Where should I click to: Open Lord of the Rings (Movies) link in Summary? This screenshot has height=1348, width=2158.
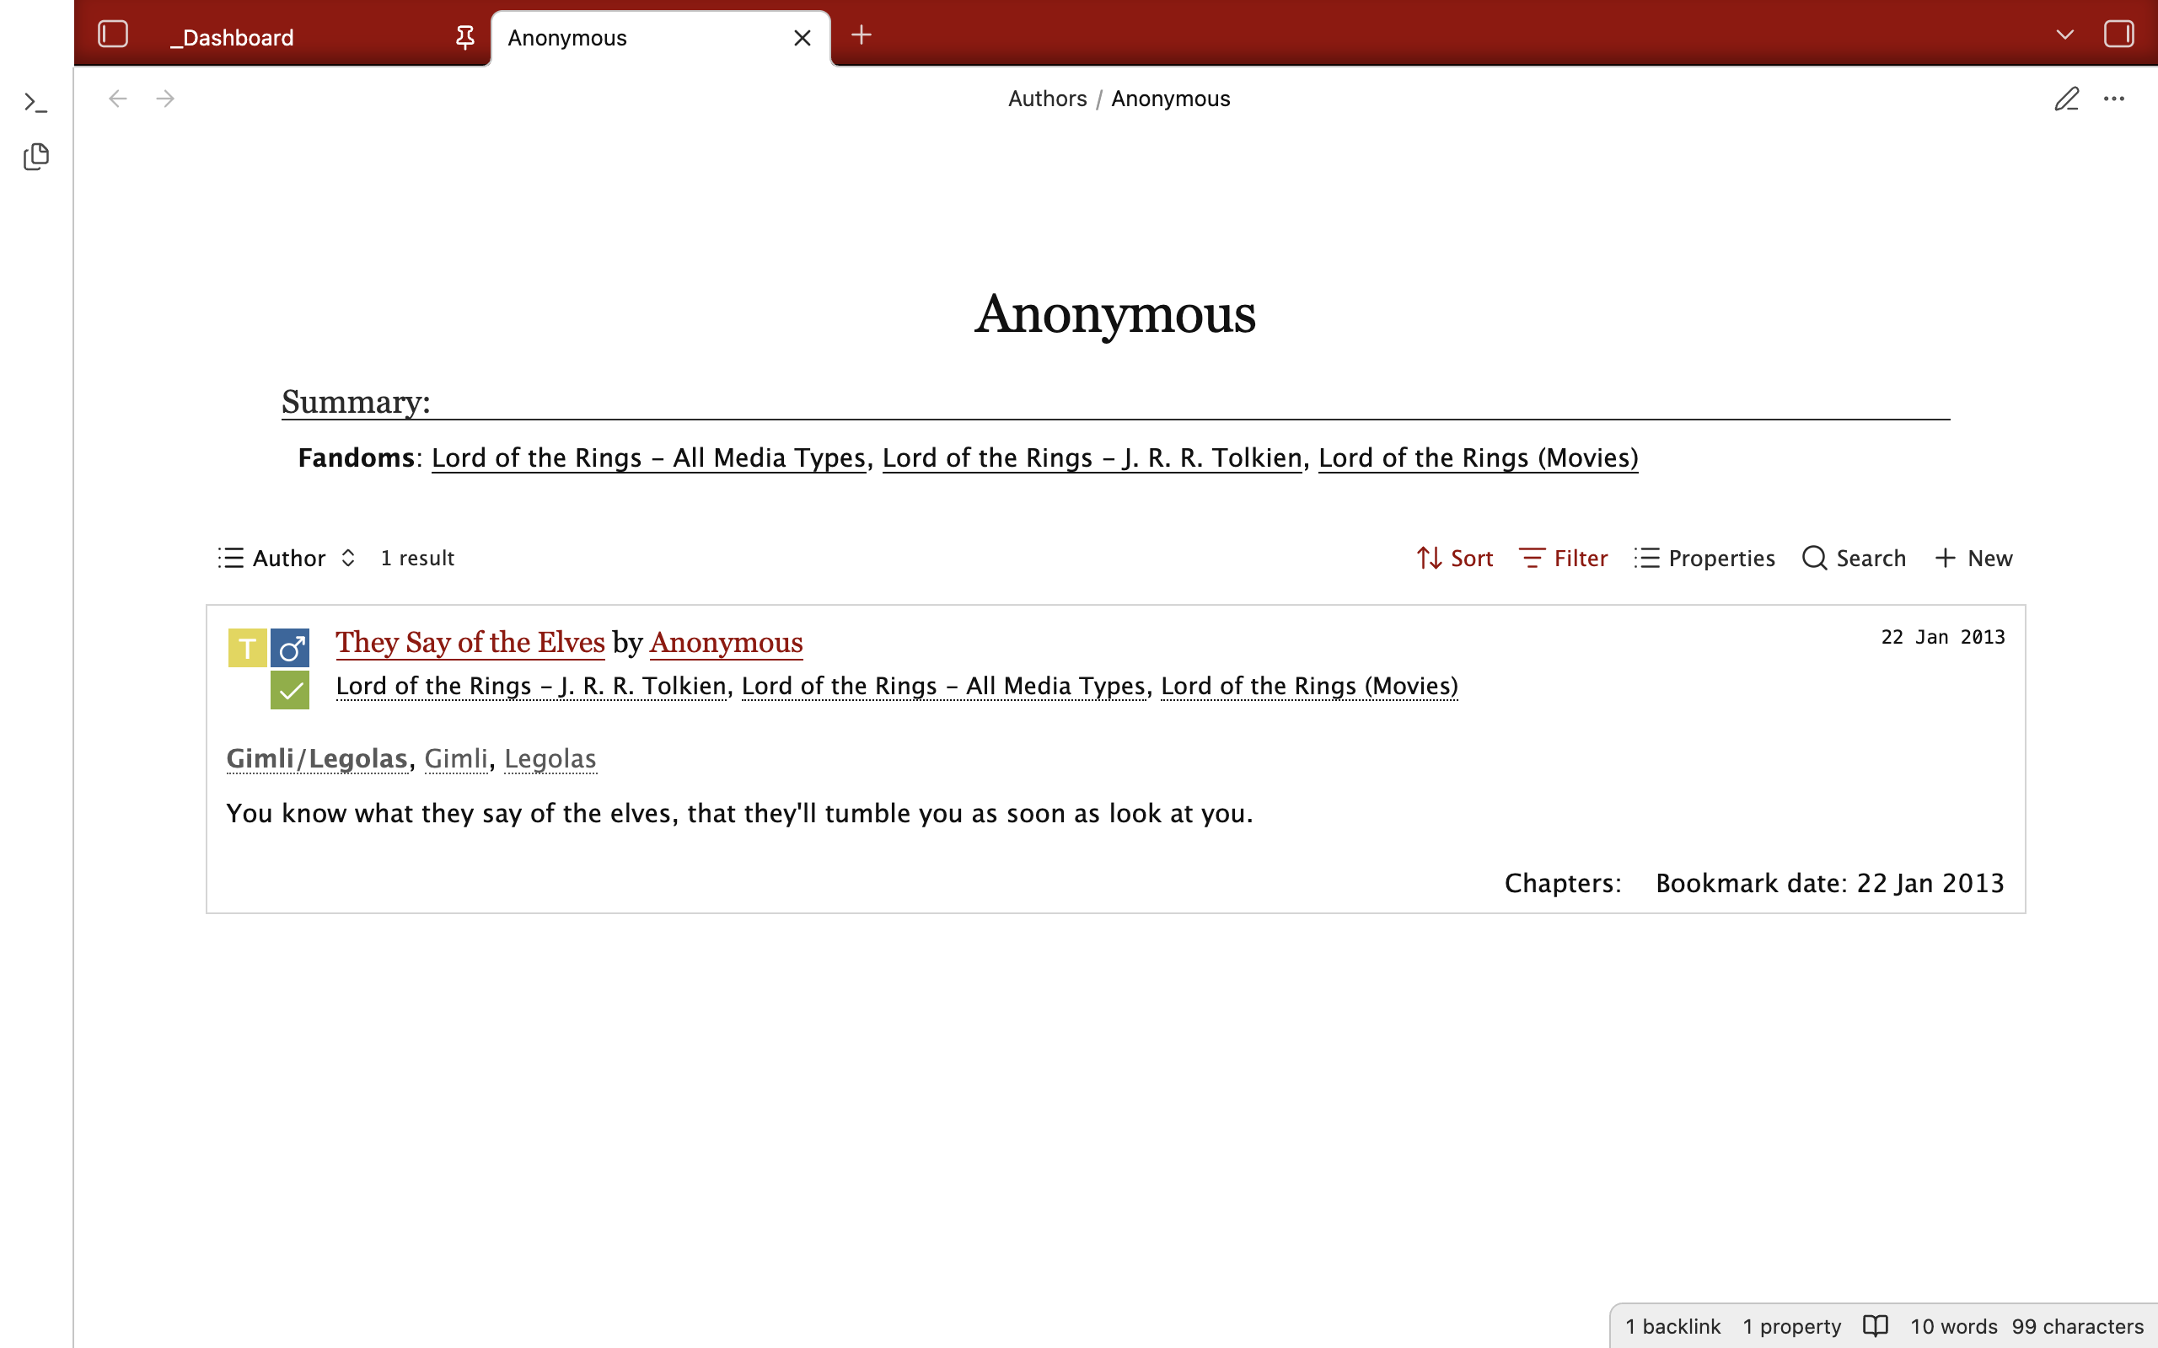pos(1478,458)
